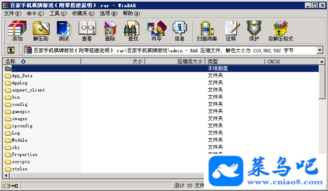Select the config folder icon
Screen dimensions: 328x191
tap(8, 104)
